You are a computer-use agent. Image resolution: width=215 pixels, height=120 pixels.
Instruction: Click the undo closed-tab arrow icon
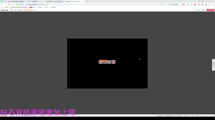(209, 4)
